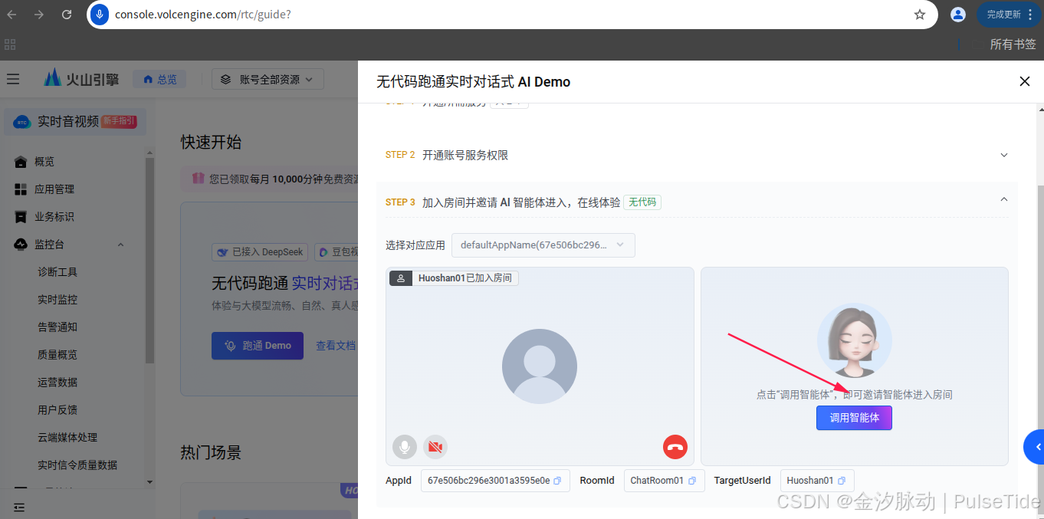Click the 新手指引 badge
Screen dimensions: 1044x519
119,120
